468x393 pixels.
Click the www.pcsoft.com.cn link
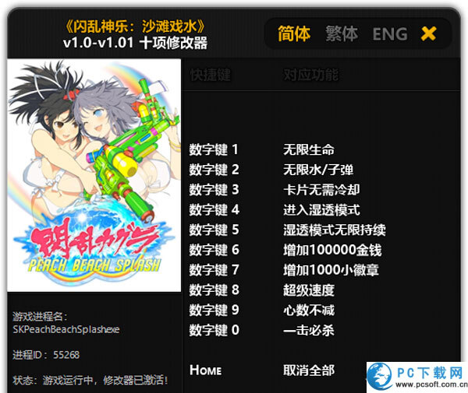pyautogui.click(x=431, y=384)
